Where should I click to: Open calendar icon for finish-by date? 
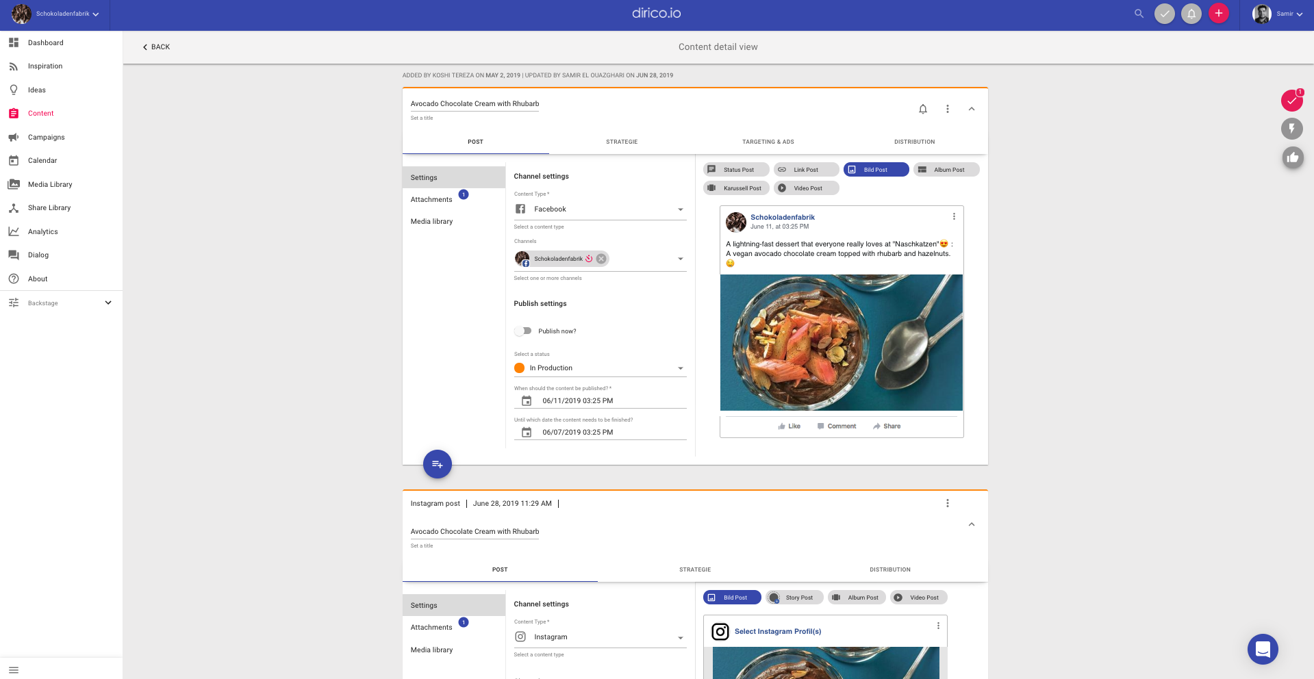(x=527, y=433)
